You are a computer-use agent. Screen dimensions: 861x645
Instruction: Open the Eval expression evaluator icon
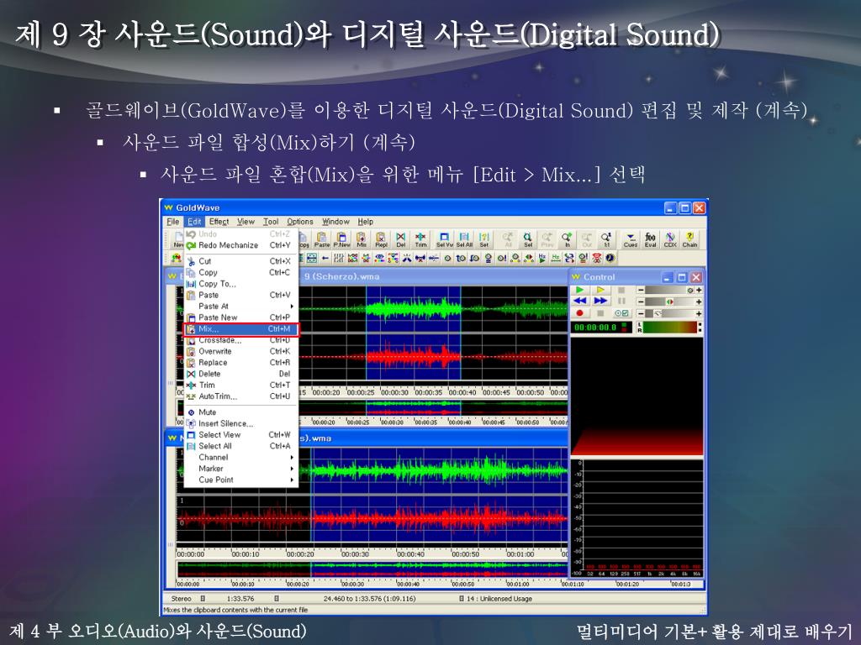pos(650,239)
